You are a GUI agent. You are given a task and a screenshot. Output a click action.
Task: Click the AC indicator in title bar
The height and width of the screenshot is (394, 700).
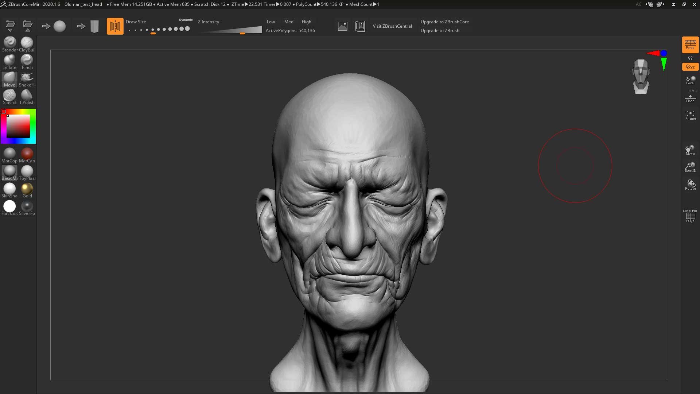pos(639,4)
